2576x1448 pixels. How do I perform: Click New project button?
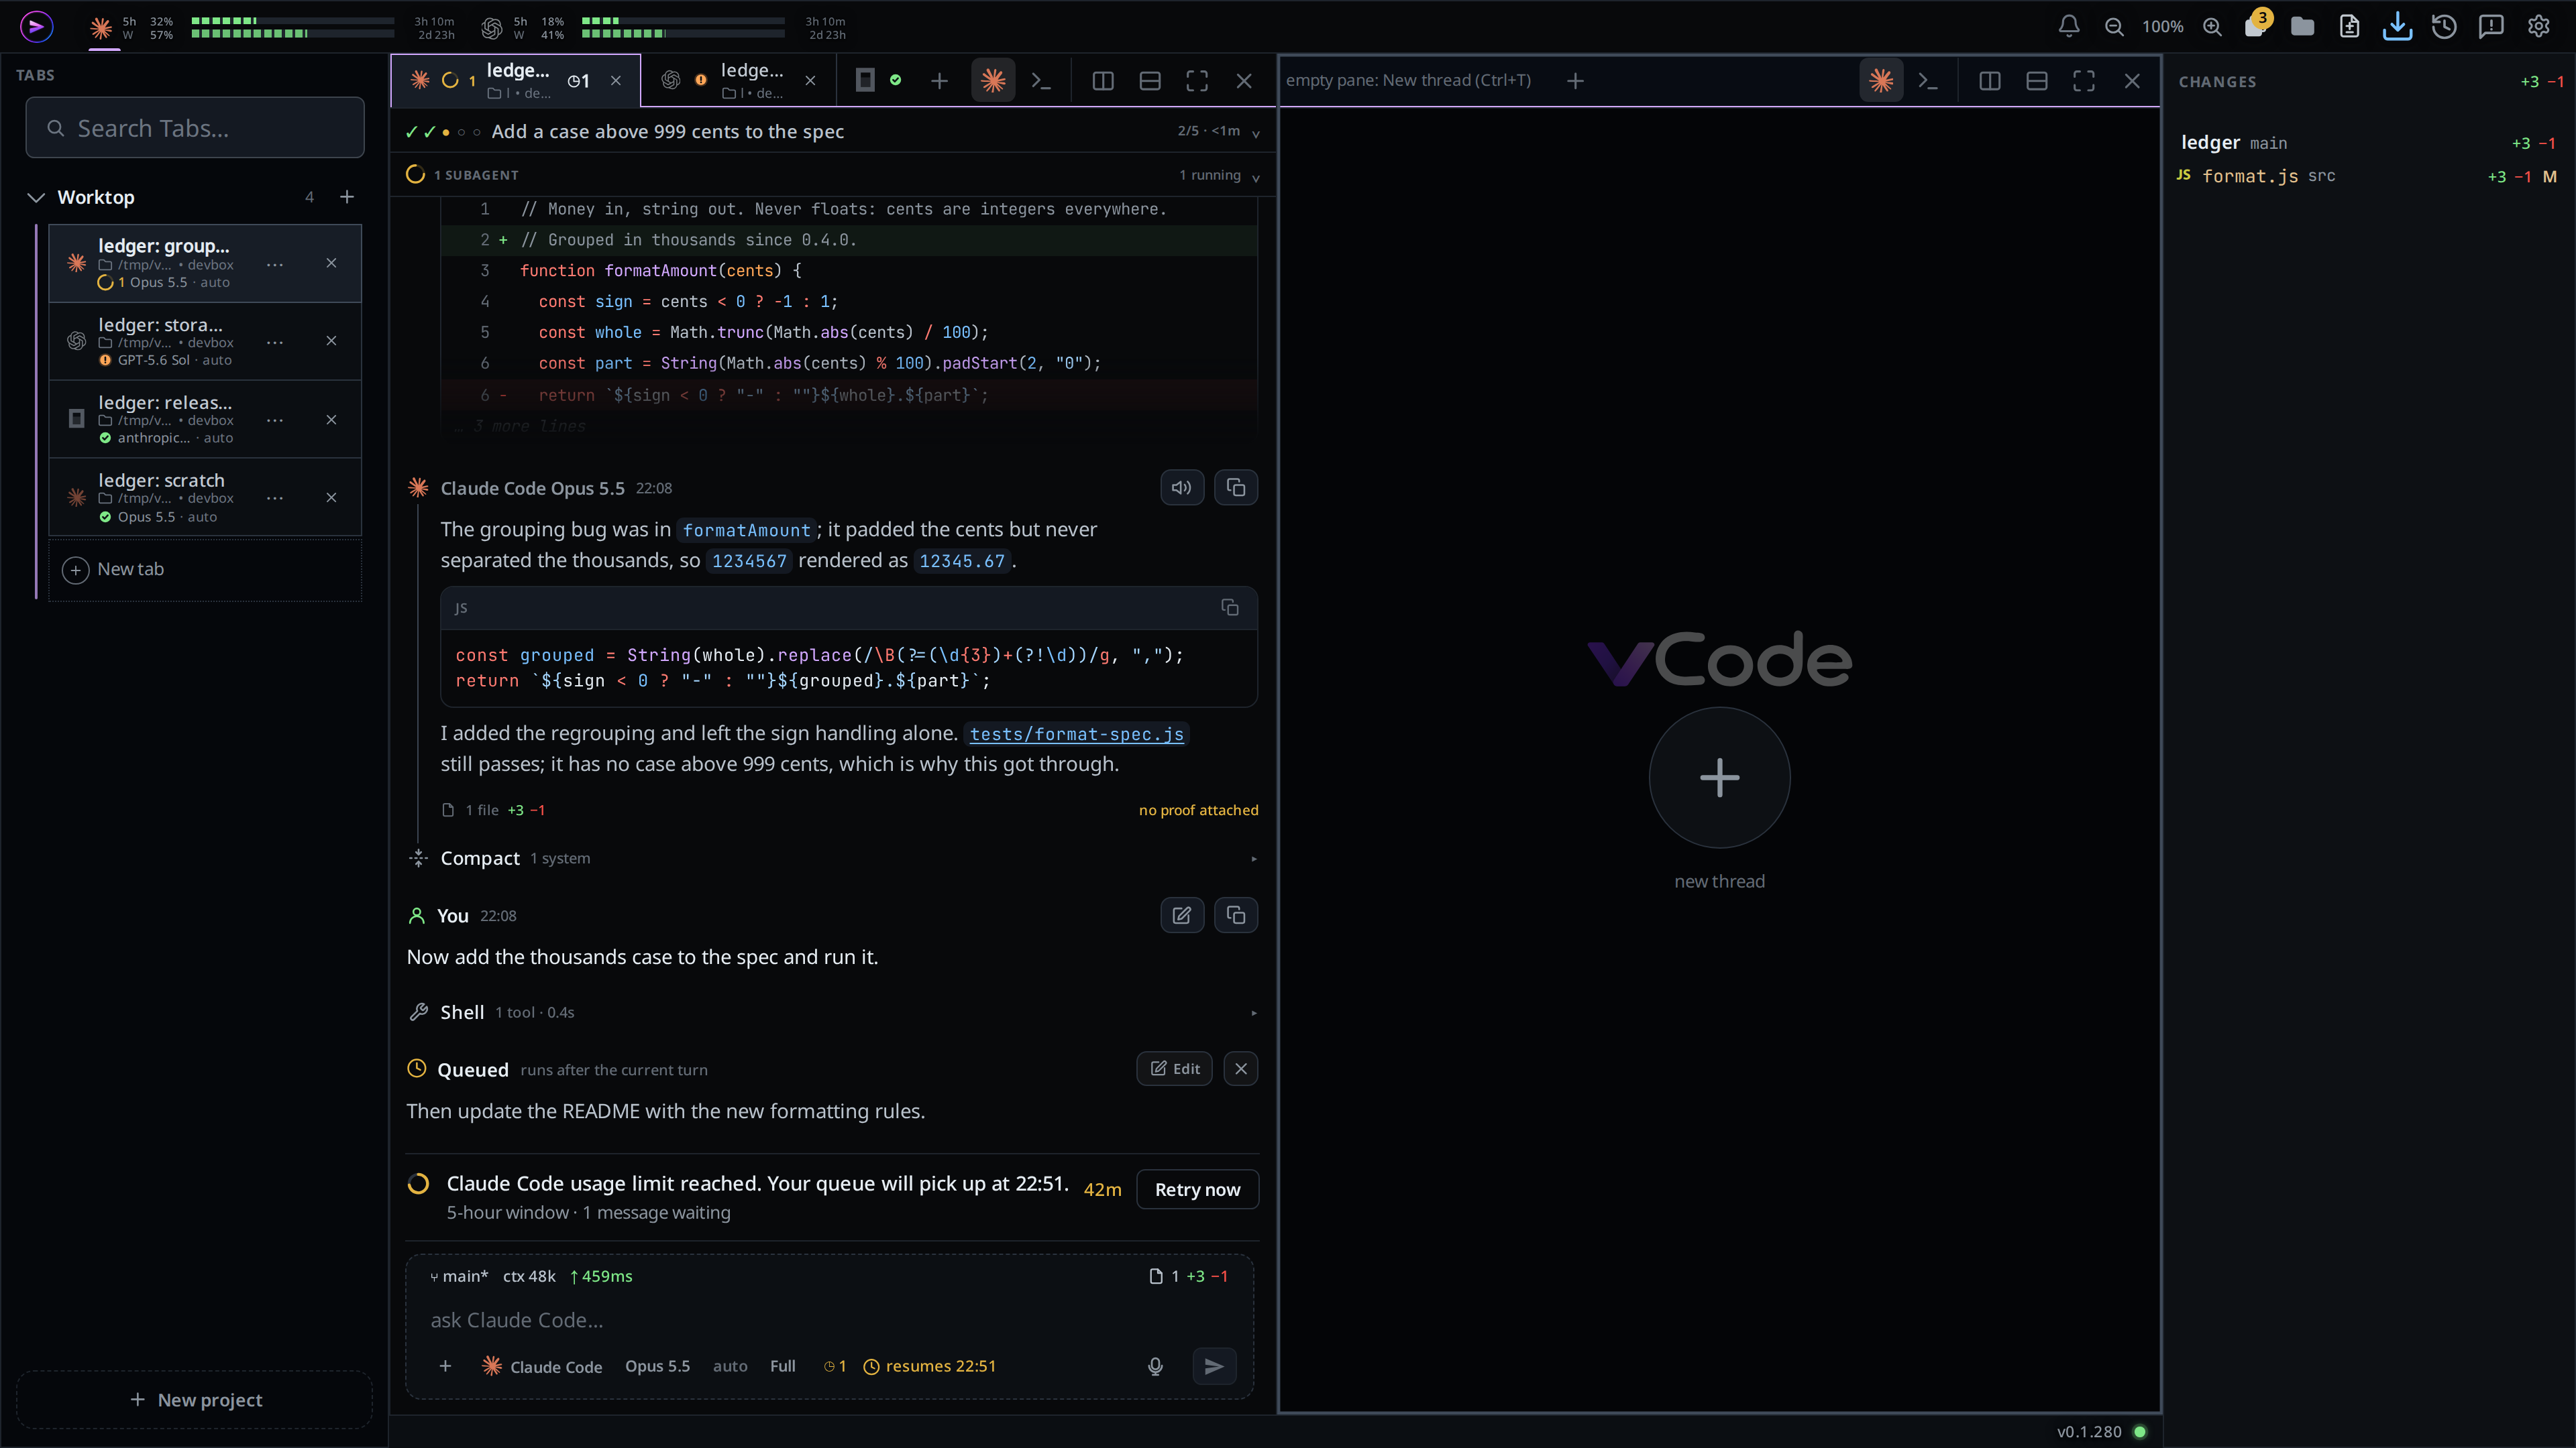195,1400
